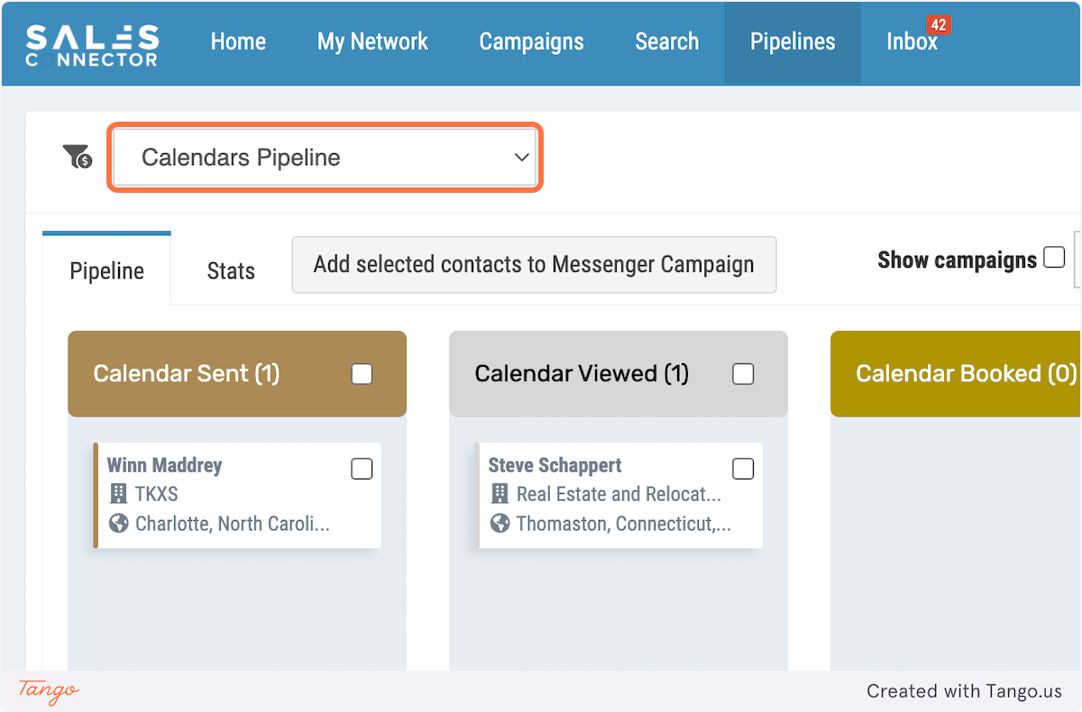The width and height of the screenshot is (1082, 712).
Task: Tick the Winn Maddrey contact checkbox
Action: pos(362,469)
